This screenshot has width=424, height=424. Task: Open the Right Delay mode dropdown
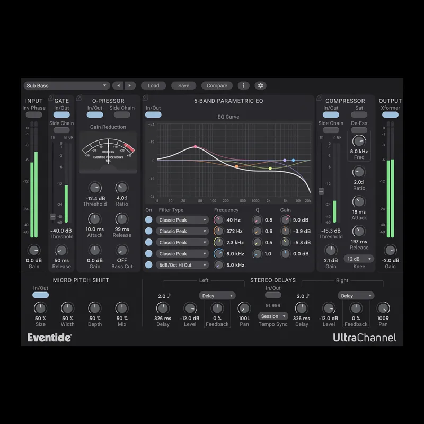pos(356,296)
